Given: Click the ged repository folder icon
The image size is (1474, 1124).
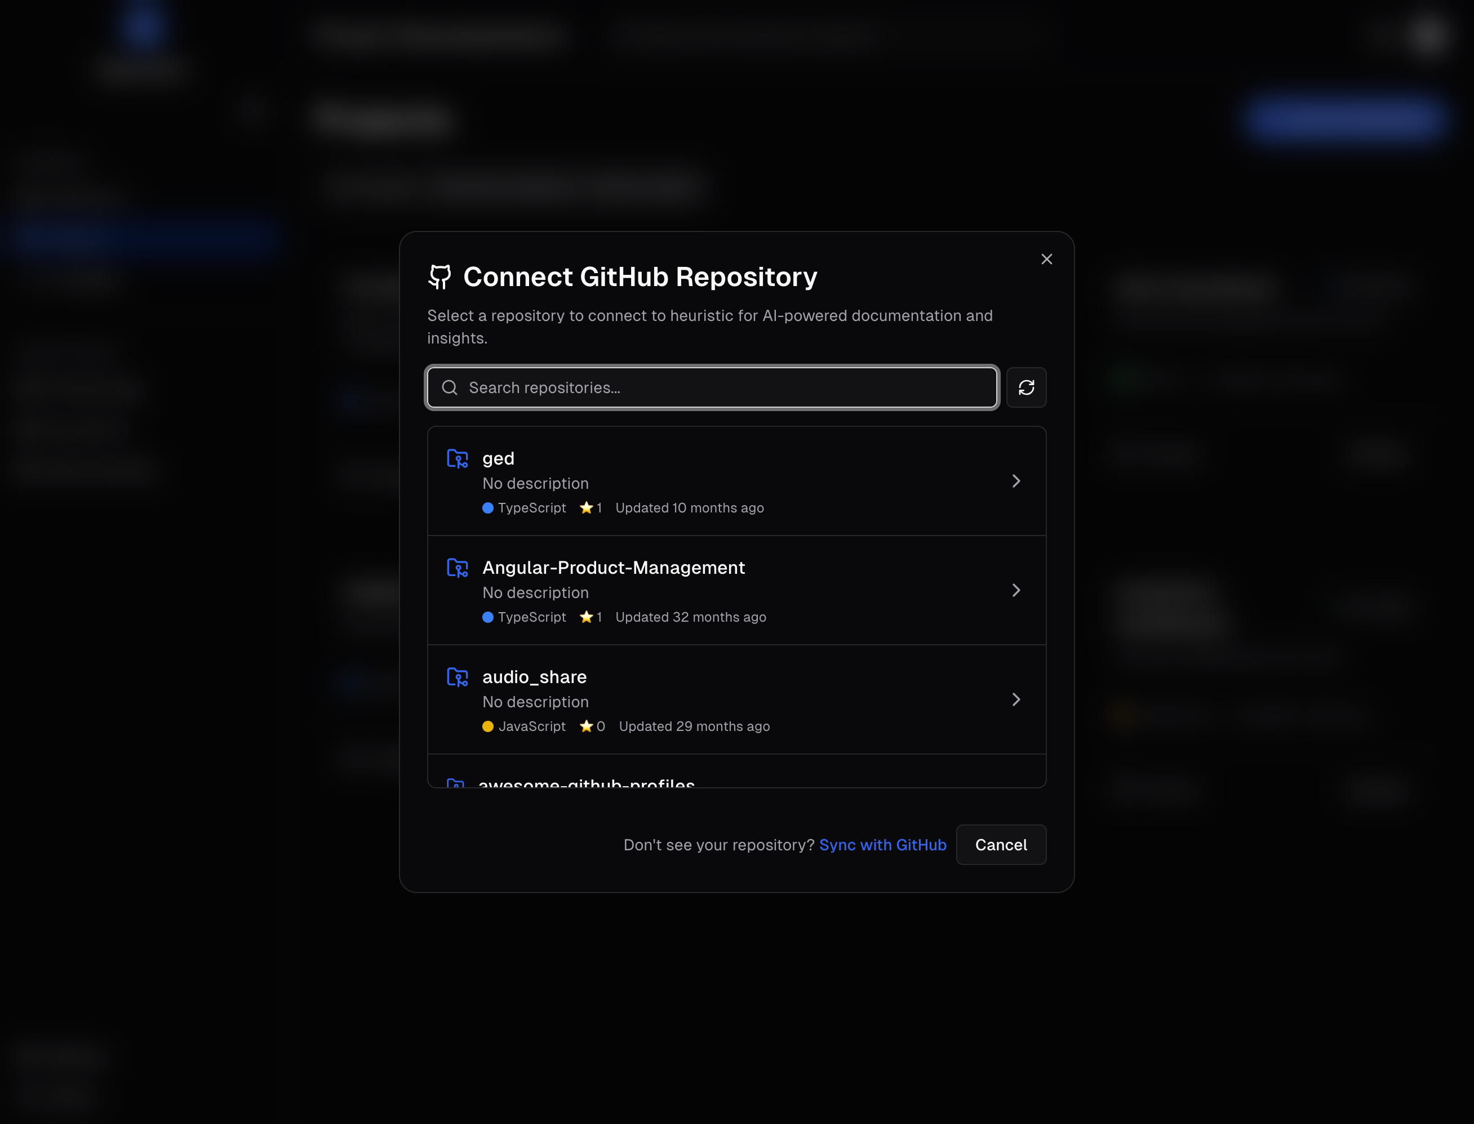Looking at the screenshot, I should click(x=457, y=458).
